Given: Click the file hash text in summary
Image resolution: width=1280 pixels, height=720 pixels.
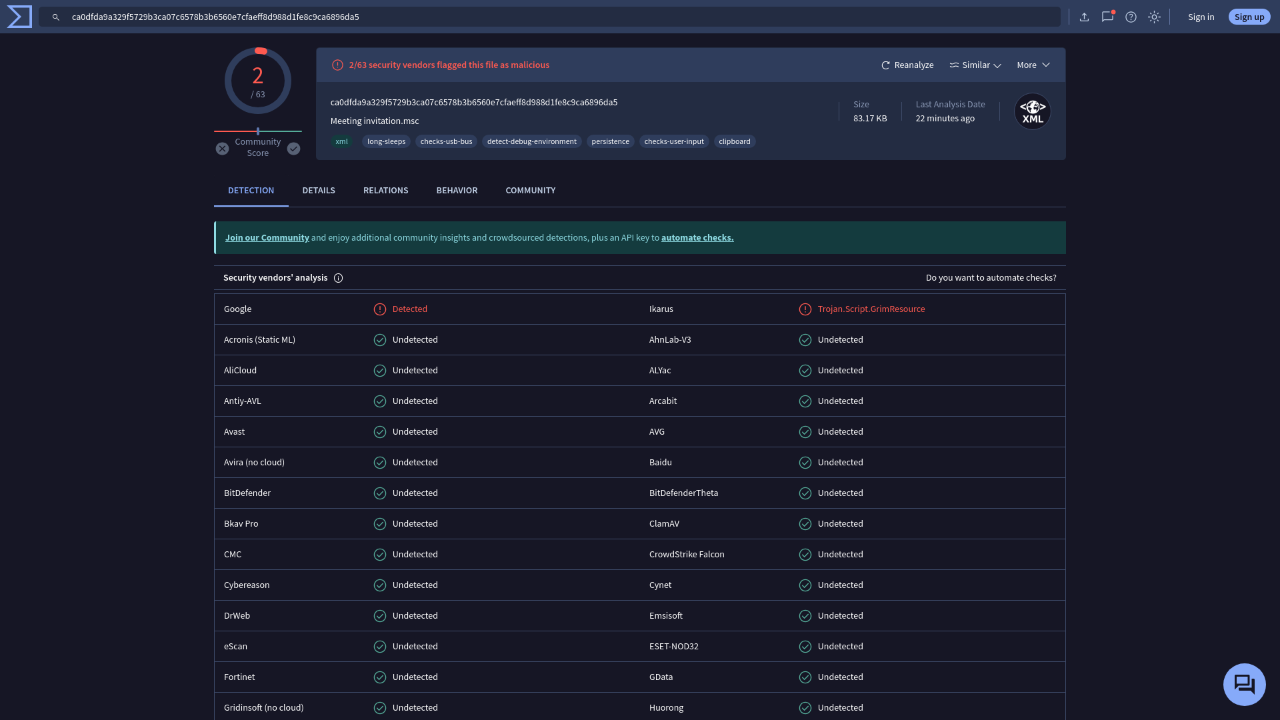Looking at the screenshot, I should (474, 103).
